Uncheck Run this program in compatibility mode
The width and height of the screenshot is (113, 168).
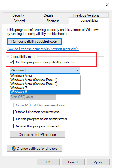11,62
